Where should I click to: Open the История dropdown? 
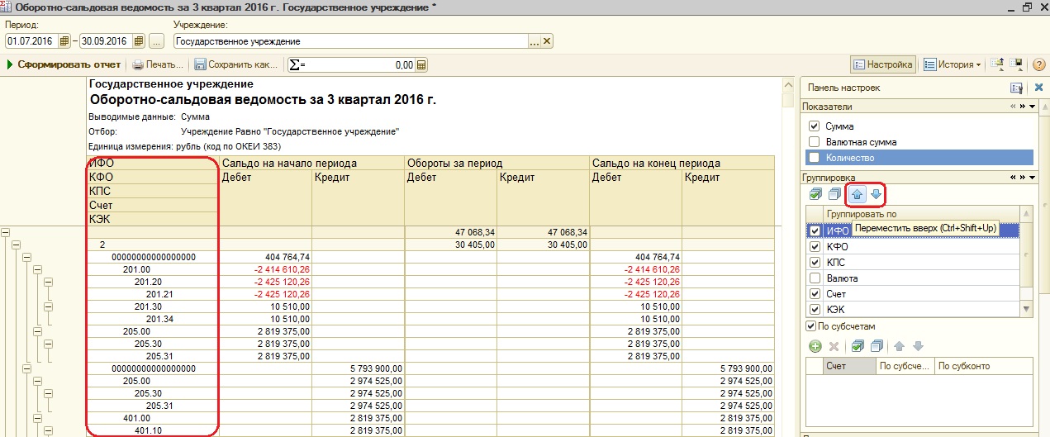coord(952,64)
